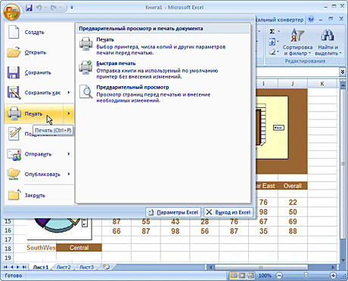Viewport: 348px width, 281px height.
Task: Click the Clear eraser icon
Action: pos(272,52)
